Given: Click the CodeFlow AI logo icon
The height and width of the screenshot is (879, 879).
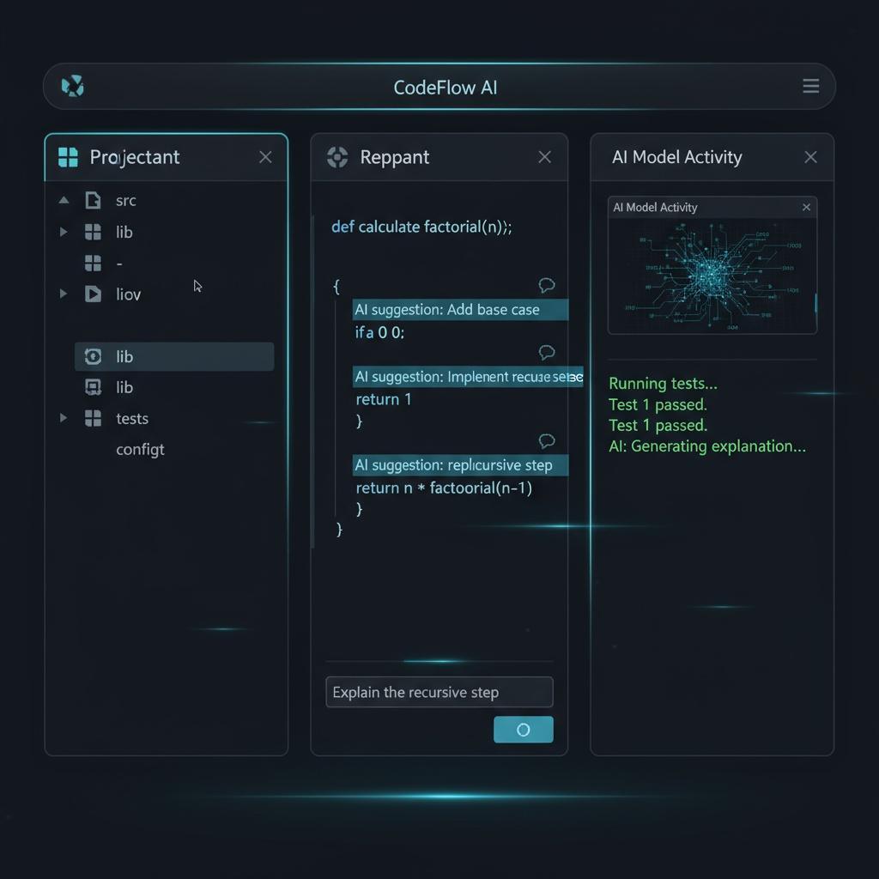Looking at the screenshot, I should (x=73, y=86).
